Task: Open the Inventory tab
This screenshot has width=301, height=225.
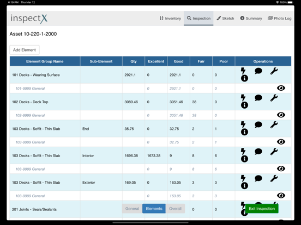Action: click(x=170, y=18)
